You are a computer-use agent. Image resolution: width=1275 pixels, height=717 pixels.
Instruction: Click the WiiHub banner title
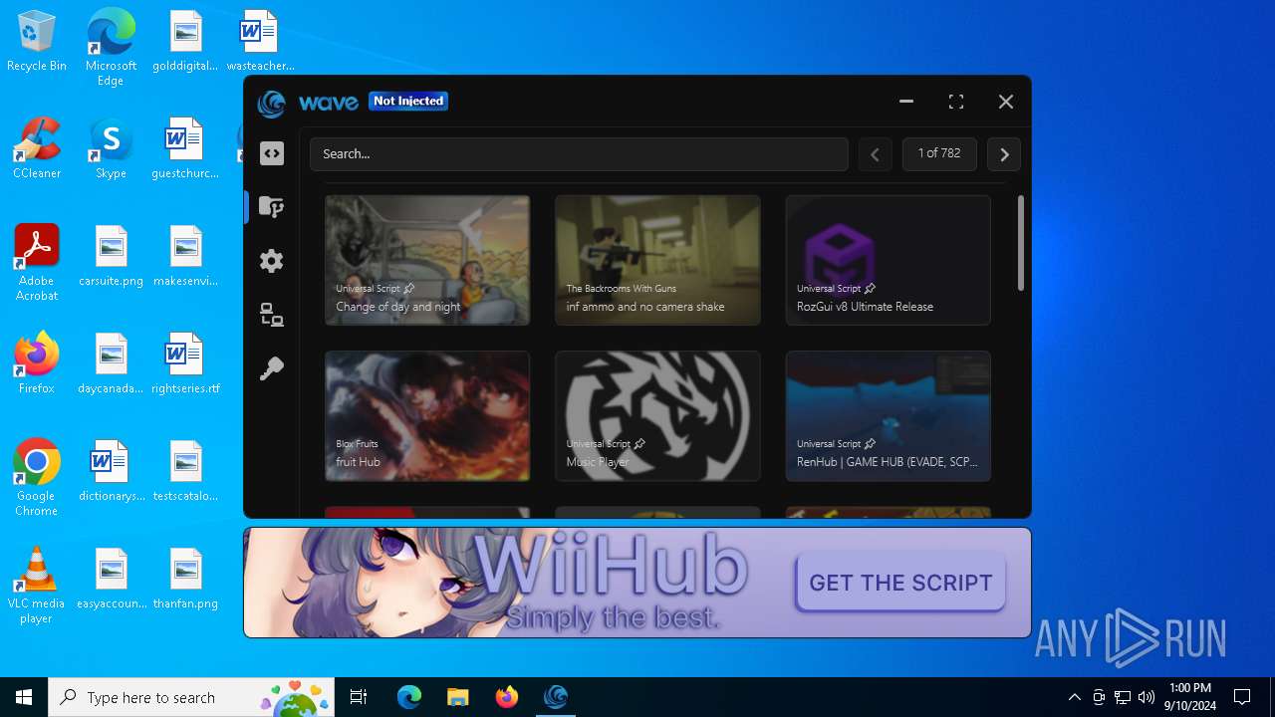(610, 568)
